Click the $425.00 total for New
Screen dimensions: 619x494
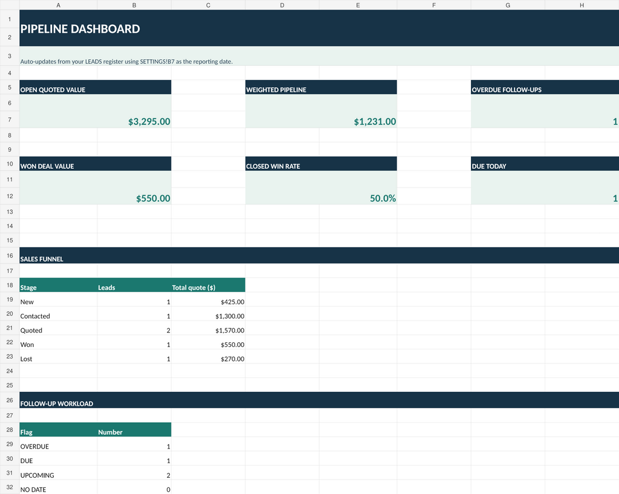208,299
